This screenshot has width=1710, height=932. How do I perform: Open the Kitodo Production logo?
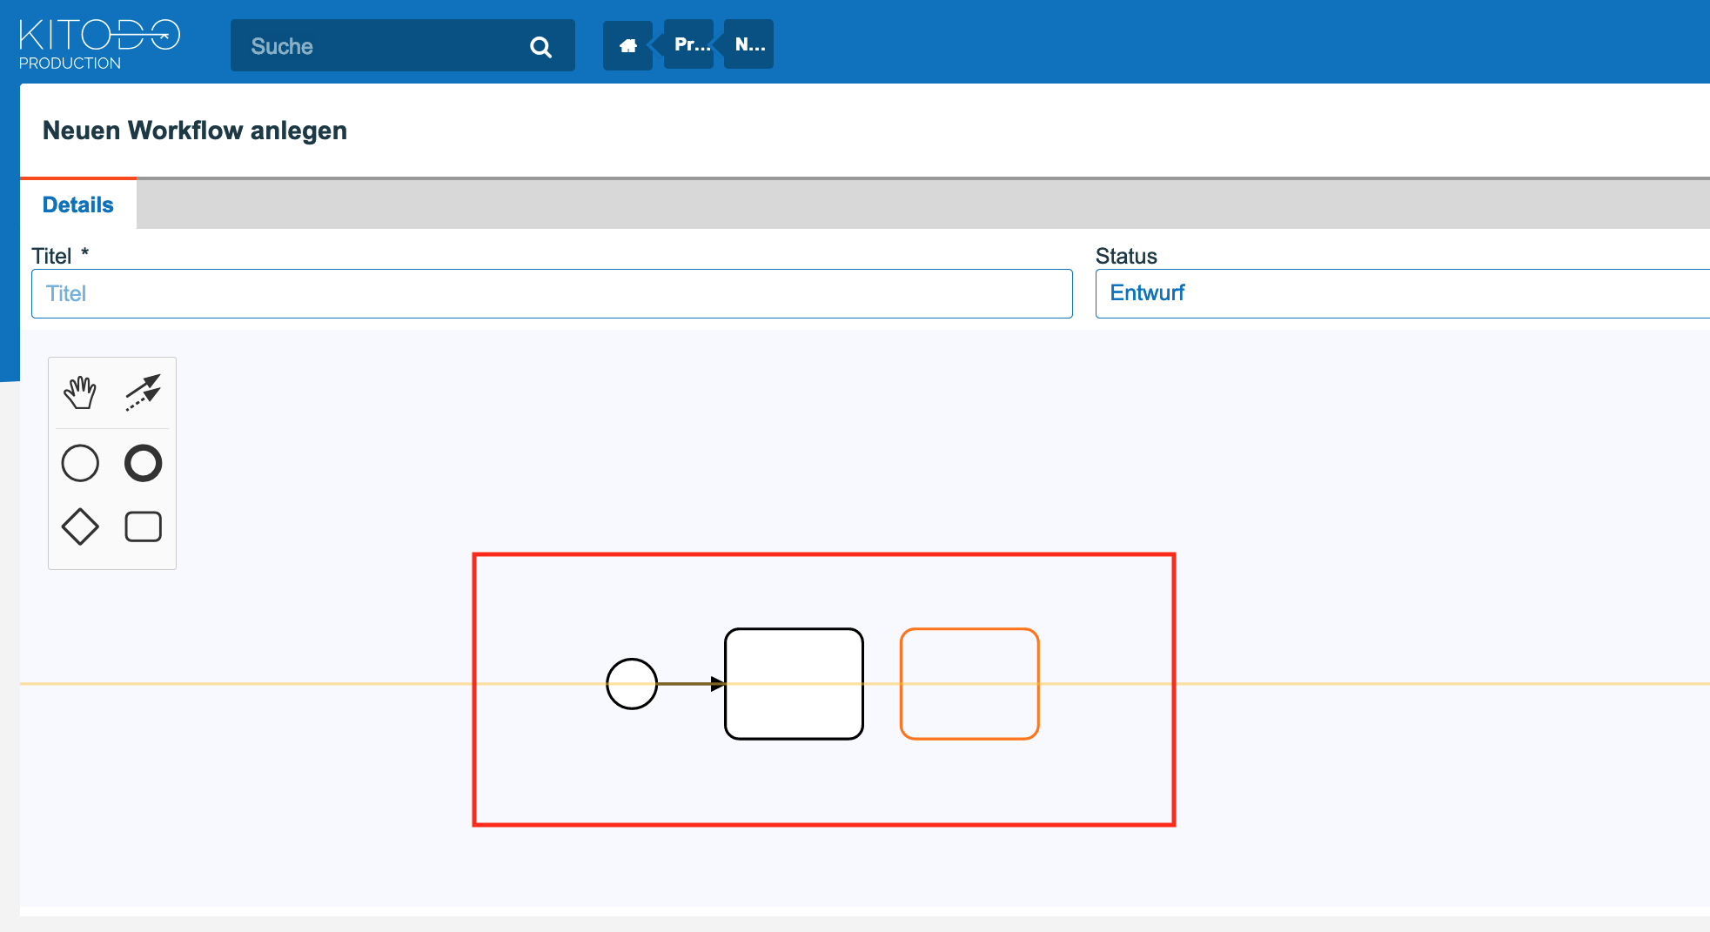99,44
